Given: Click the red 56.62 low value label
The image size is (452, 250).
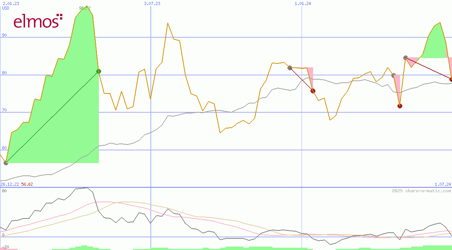Looking at the screenshot, I should click(x=27, y=184).
